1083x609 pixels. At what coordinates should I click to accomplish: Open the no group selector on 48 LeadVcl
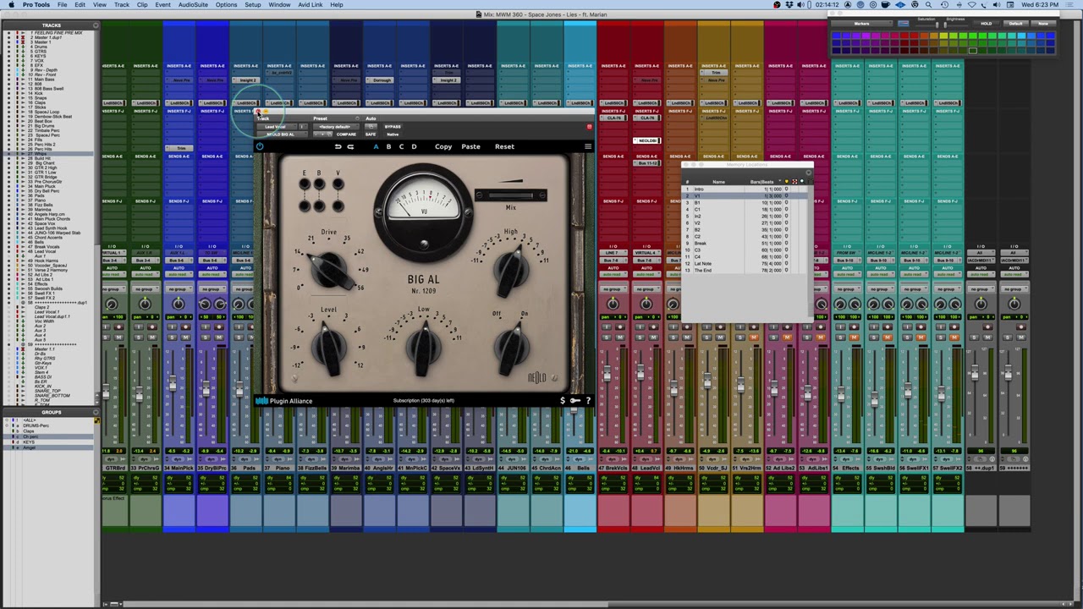[646, 289]
